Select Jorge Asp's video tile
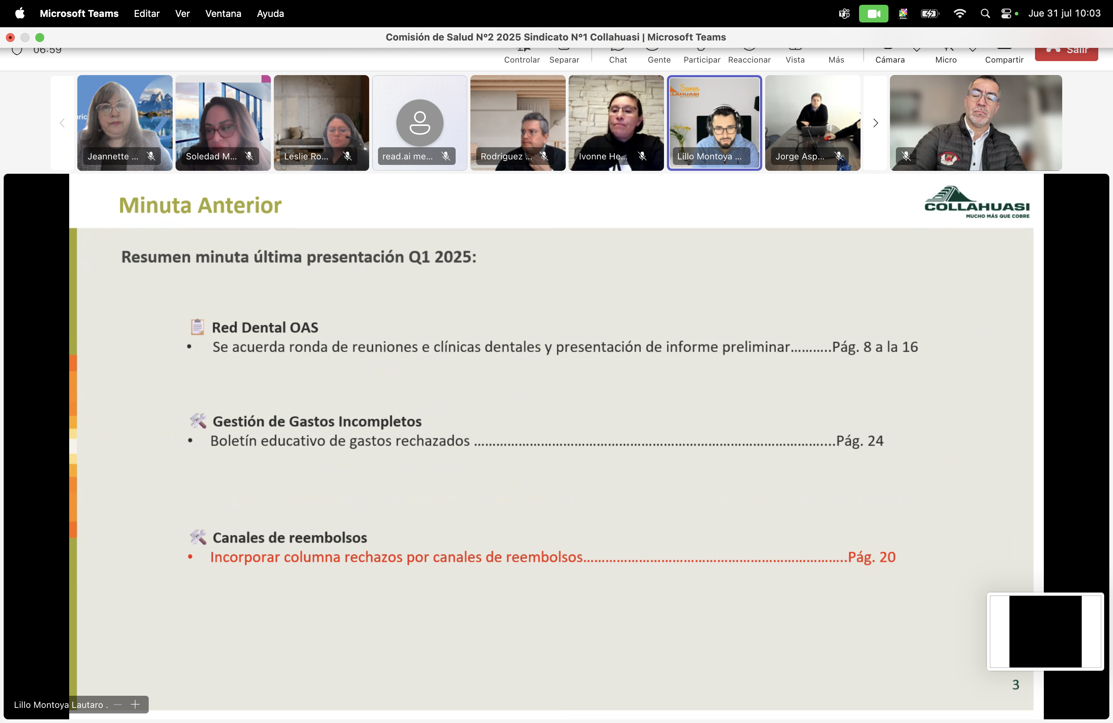Screen dimensions: 1113x723 coord(813,123)
